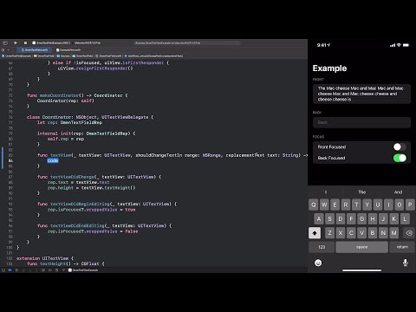
Task: Open the Swift file breadcrumb in jump bar
Action: (108, 55)
